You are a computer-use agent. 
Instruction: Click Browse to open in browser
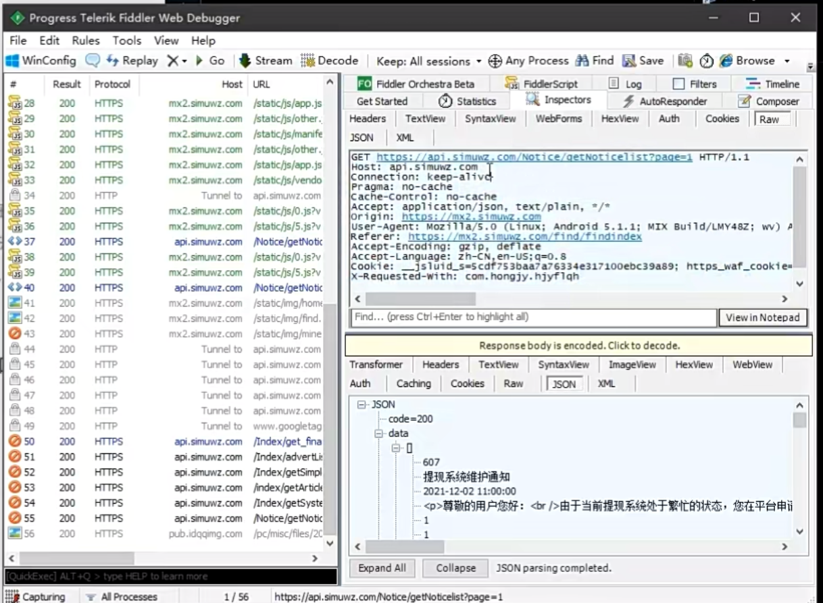pos(747,61)
